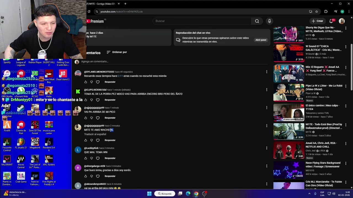Screen dimensions: 353x198
Task: Bookmark this page with the star icon
Action: click(x=317, y=12)
